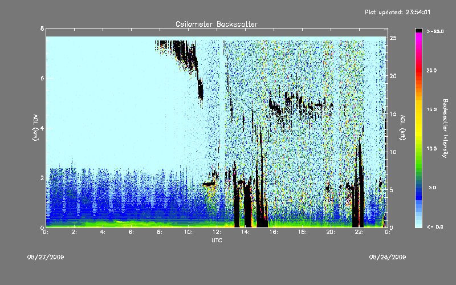456x285 pixels.
Task: Select the 'AGL (km)' left axis label
Action: click(35, 128)
